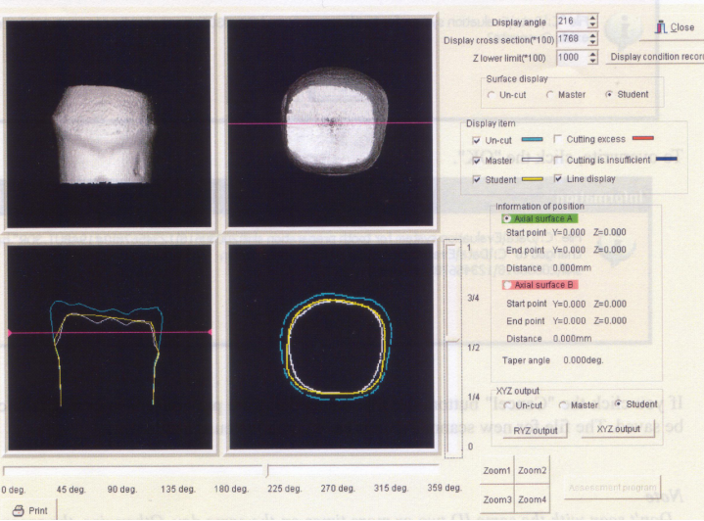Click the Zoom1 button
704x521 pixels.
tap(497, 471)
